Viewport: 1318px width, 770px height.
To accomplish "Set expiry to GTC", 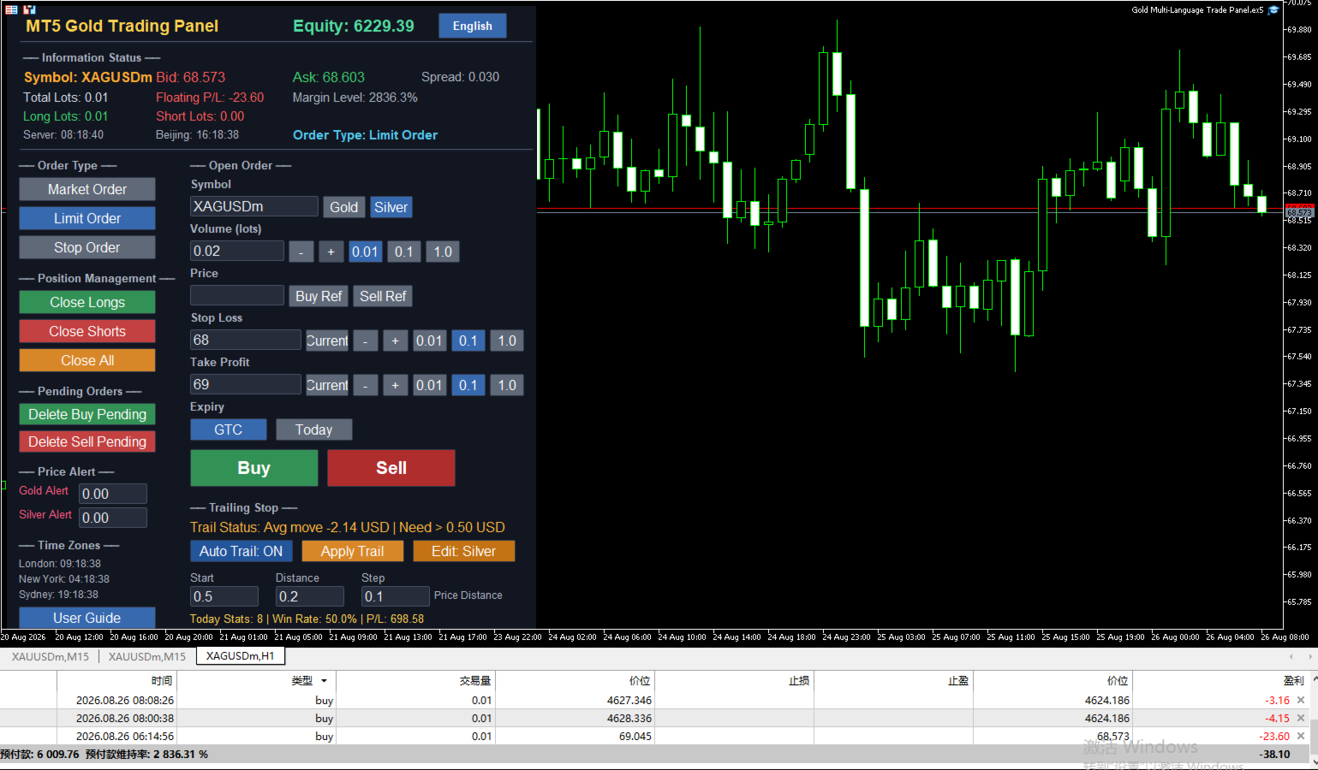I will 229,429.
